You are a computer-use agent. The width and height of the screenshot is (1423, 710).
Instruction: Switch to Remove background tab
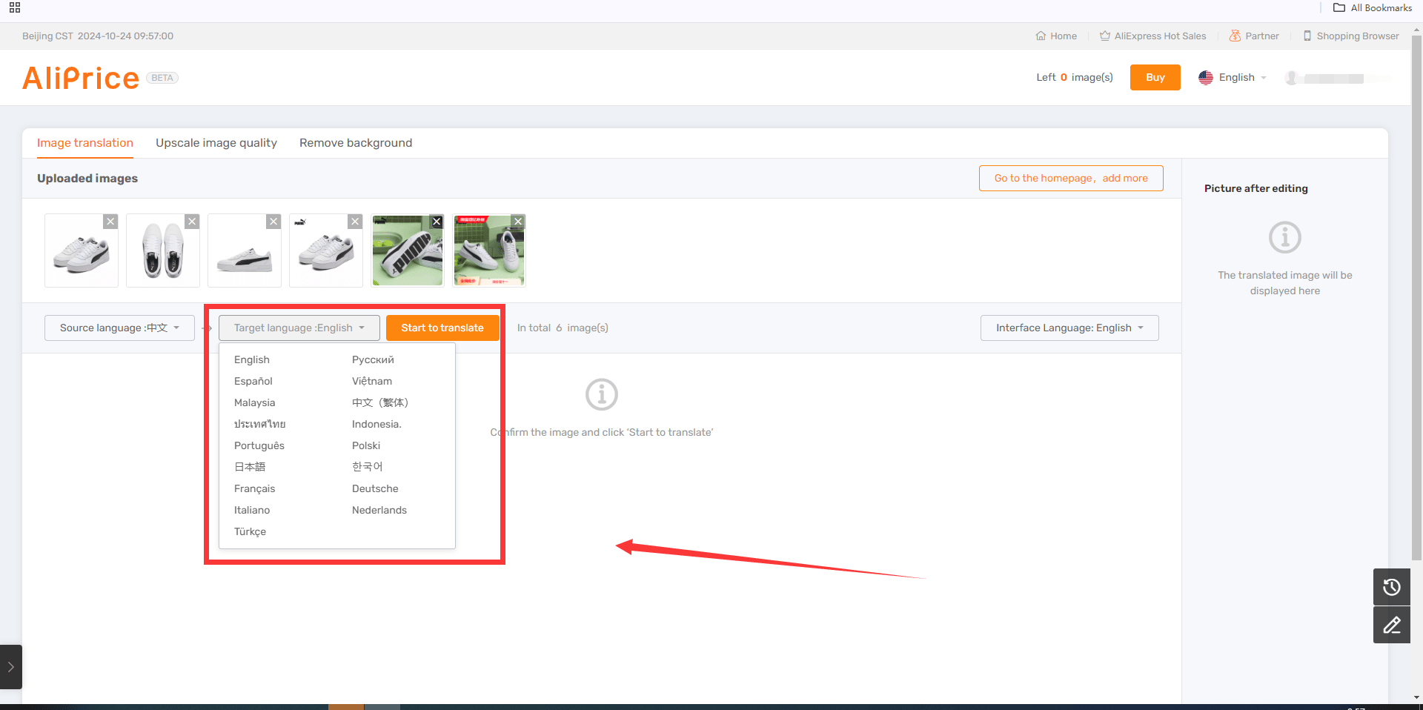pyautogui.click(x=356, y=143)
